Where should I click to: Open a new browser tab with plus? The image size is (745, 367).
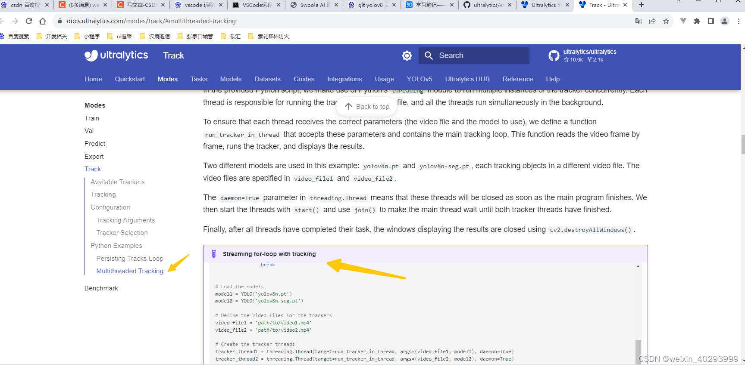pos(642,5)
